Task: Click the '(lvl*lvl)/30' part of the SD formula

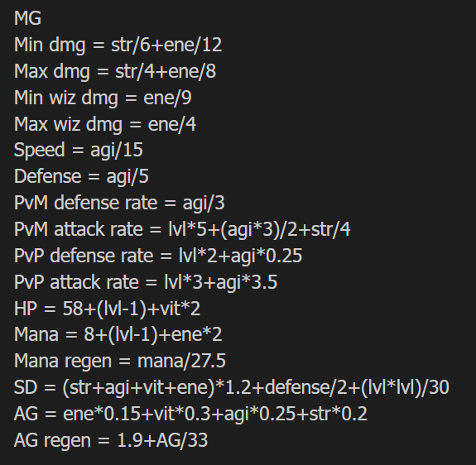Action: coord(405,388)
